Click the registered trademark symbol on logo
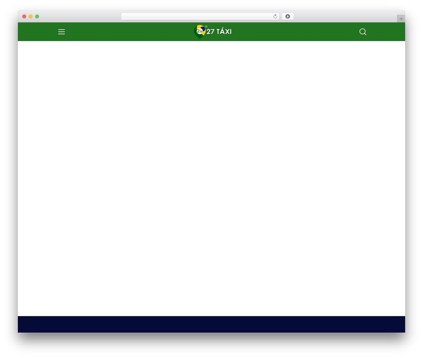Viewport: 423px width, 358px height. point(206,26)
